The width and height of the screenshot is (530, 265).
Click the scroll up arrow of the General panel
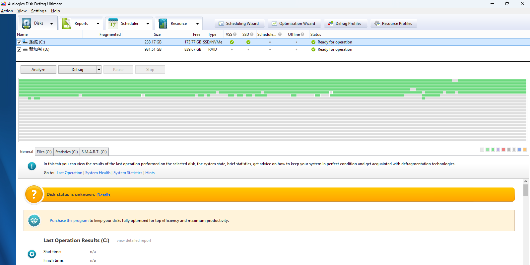(x=526, y=181)
